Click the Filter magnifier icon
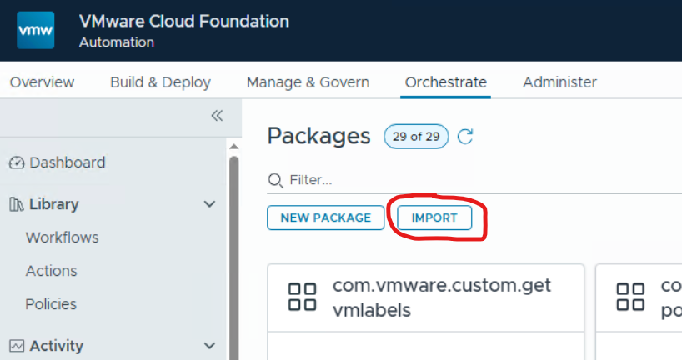This screenshot has width=682, height=360. 275,180
